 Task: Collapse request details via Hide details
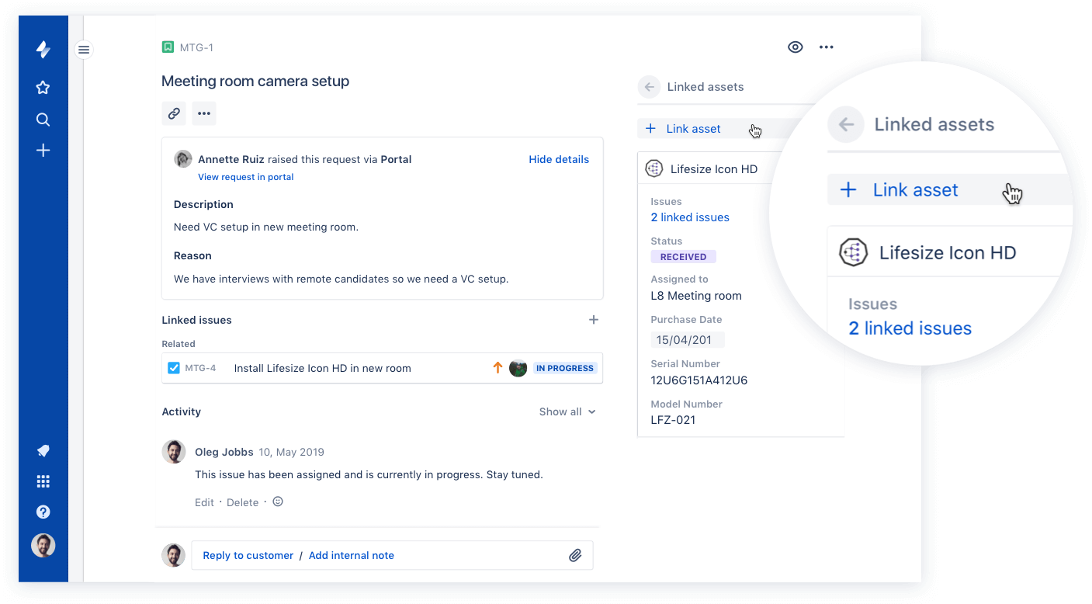pyautogui.click(x=559, y=159)
